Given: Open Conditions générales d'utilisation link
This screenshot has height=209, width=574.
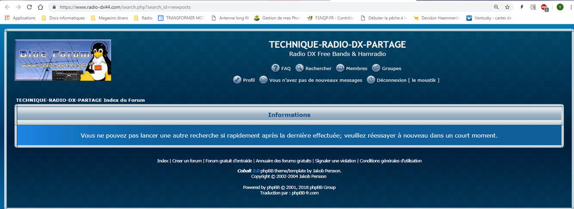Looking at the screenshot, I should point(390,161).
